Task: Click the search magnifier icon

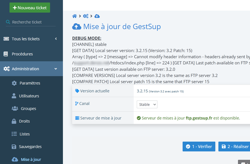Action: click(x=8, y=22)
